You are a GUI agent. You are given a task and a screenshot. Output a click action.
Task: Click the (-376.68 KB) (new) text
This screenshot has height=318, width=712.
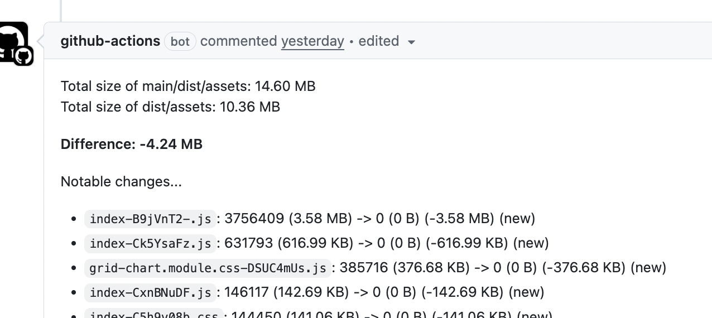(x=604, y=268)
